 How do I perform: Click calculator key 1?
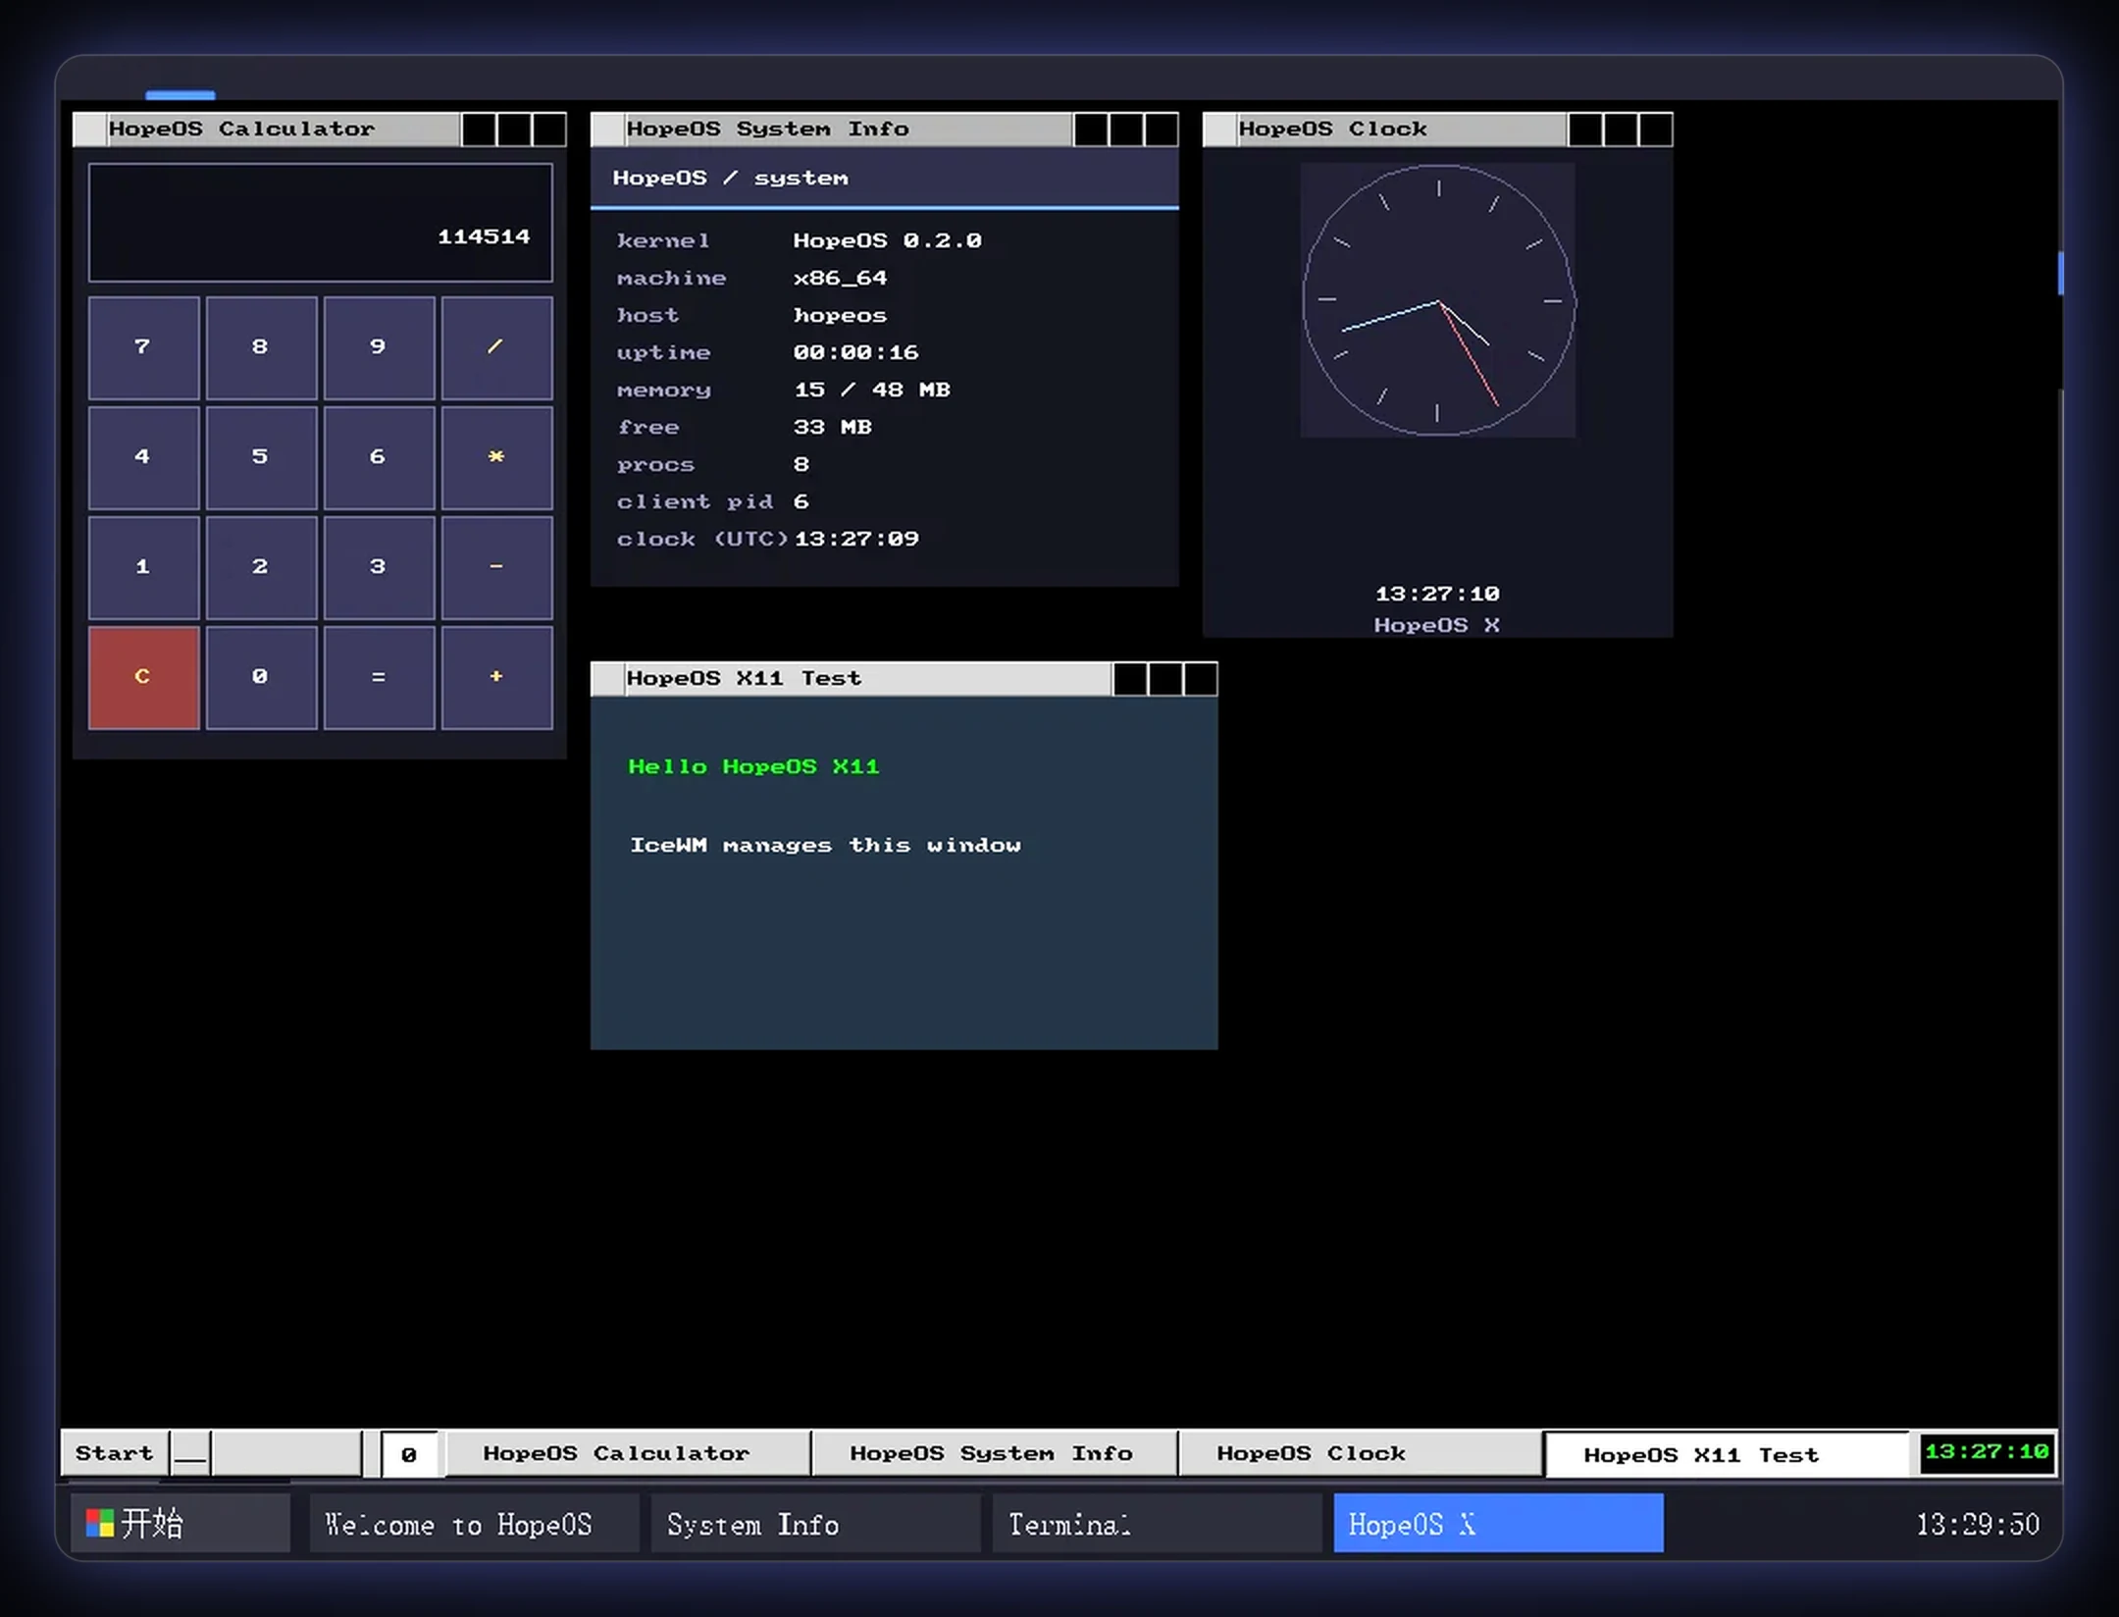pyautogui.click(x=143, y=567)
